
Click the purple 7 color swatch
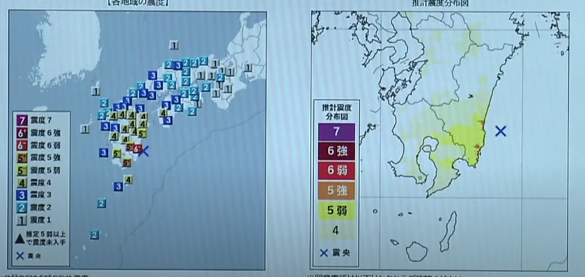[336, 132]
